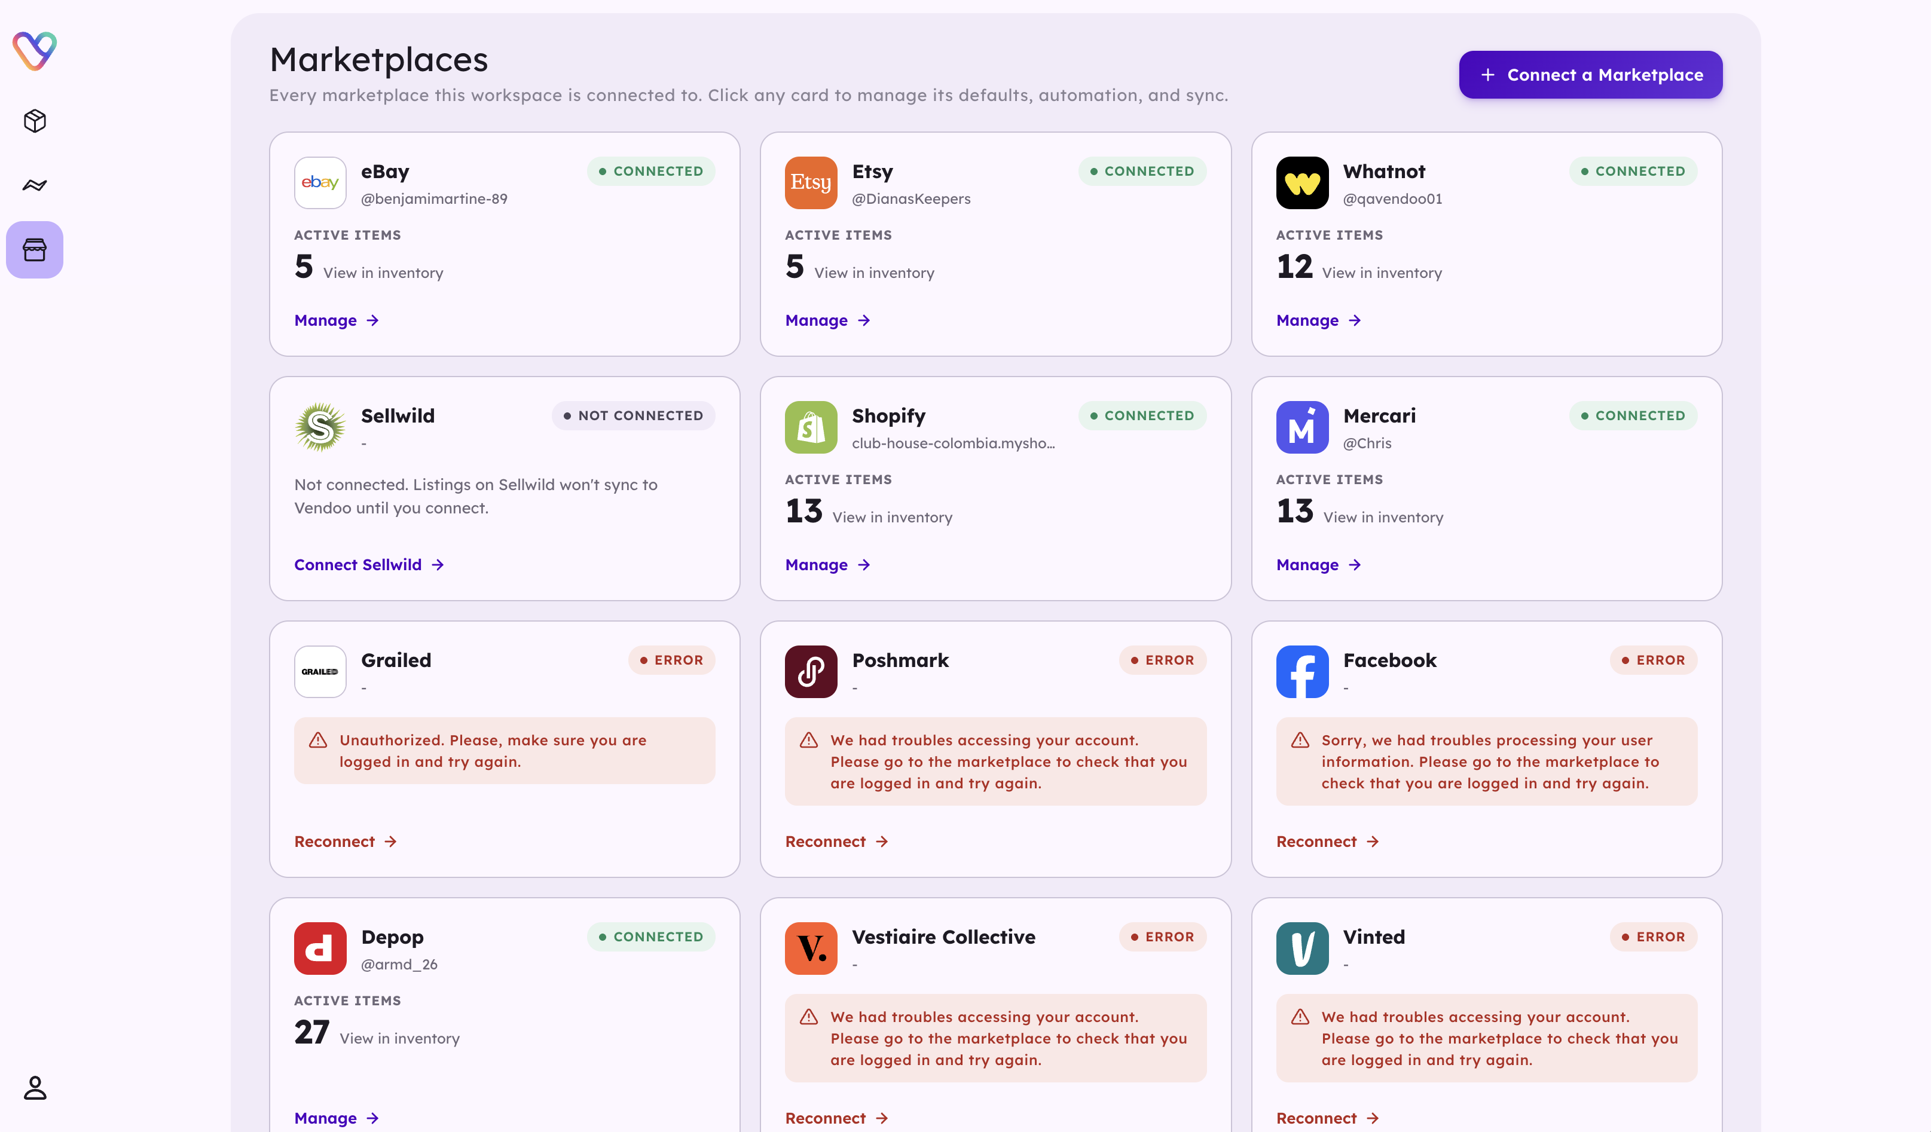
Task: Click the Vendoo heart logo
Action: [35, 51]
